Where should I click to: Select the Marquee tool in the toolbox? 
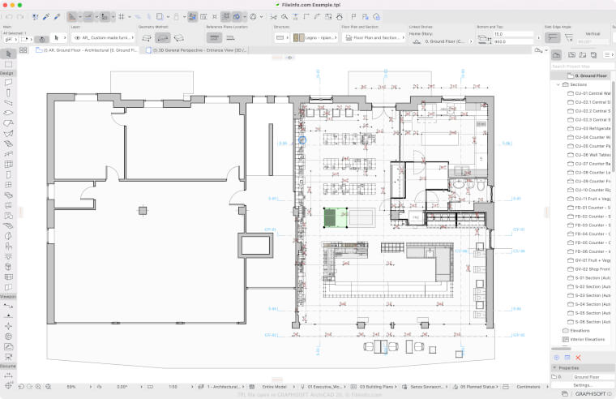(x=8, y=64)
